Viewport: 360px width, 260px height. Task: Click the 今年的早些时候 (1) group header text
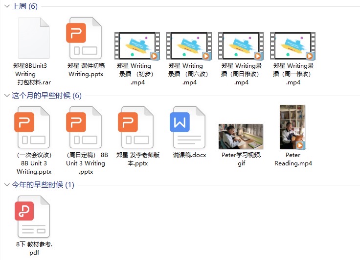(x=43, y=185)
